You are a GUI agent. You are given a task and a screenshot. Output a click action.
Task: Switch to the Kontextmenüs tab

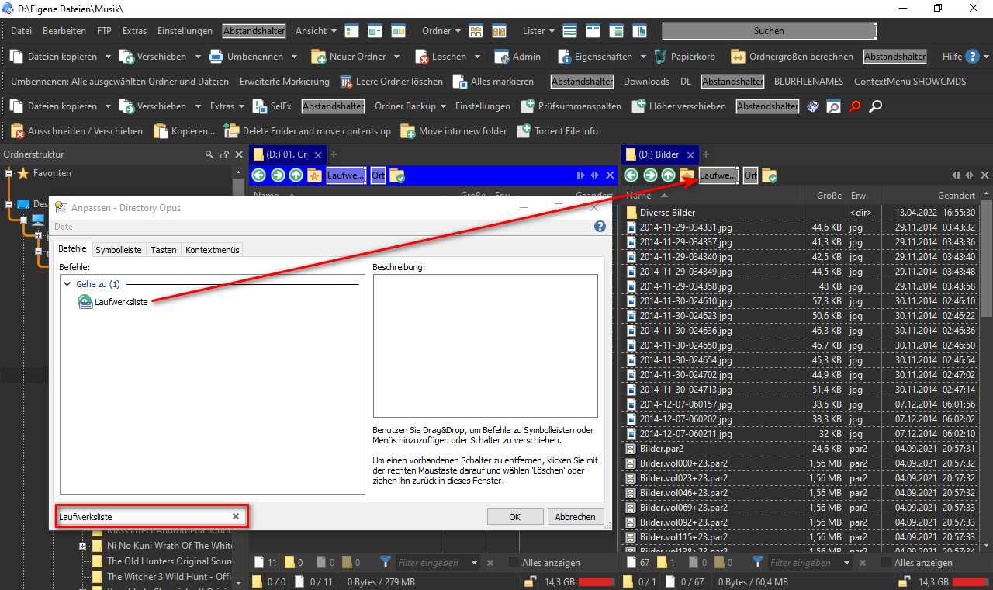(213, 250)
